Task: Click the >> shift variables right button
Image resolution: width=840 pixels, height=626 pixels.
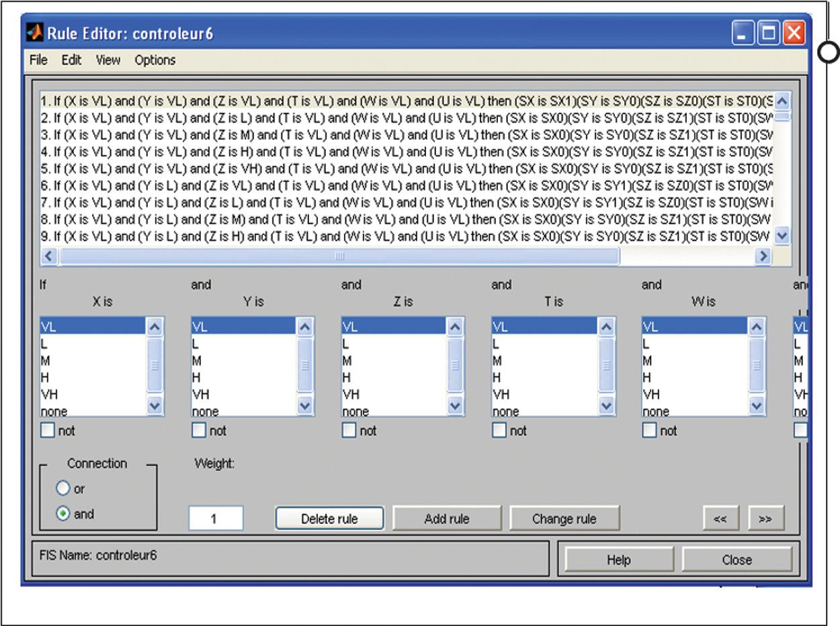Action: click(x=765, y=519)
